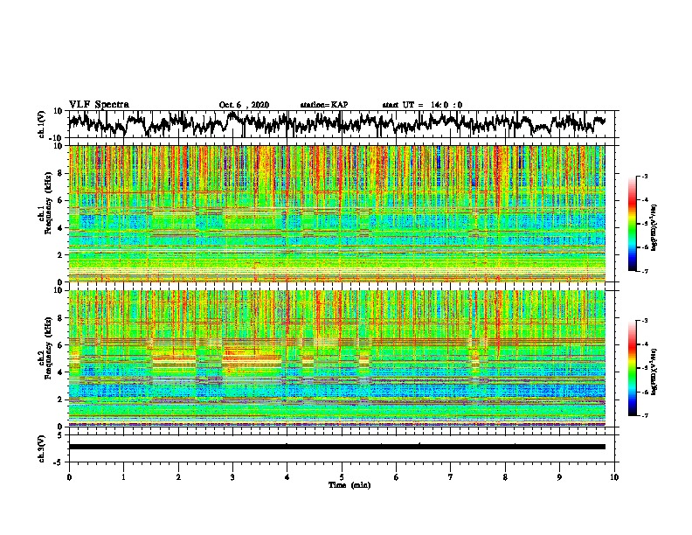Click time axis tick label "4"
692x535 pixels.
(287, 477)
